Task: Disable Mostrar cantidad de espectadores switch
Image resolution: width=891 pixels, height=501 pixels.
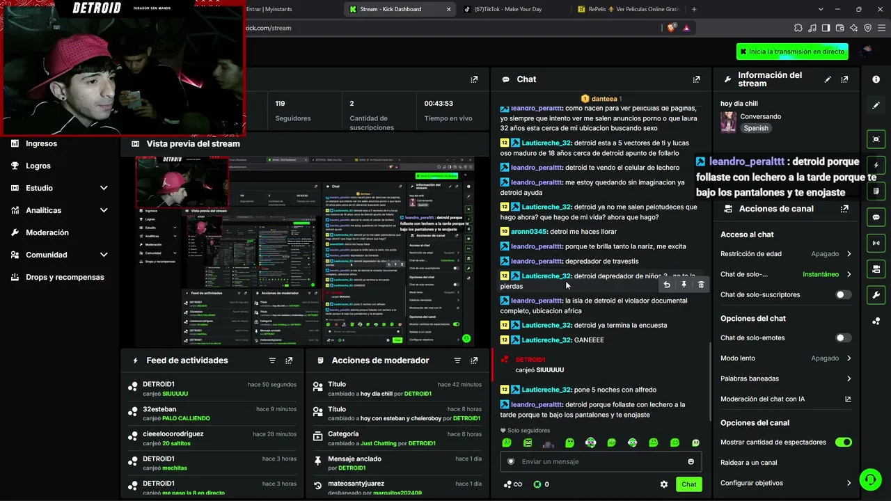Action: [843, 442]
